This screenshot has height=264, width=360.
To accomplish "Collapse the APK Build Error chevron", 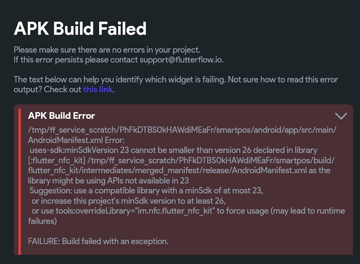I will 341,116.
